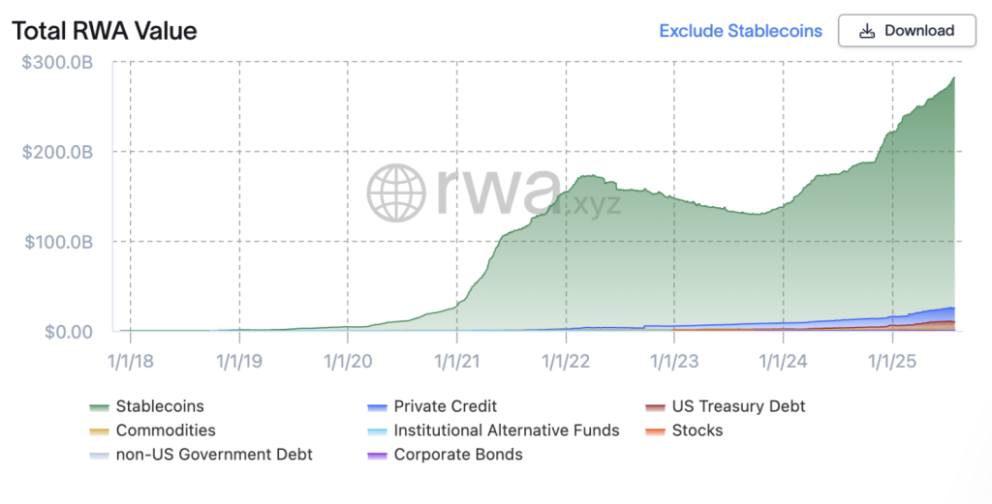
Task: Click the non-US Government Debt swatch
Action: 99,455
